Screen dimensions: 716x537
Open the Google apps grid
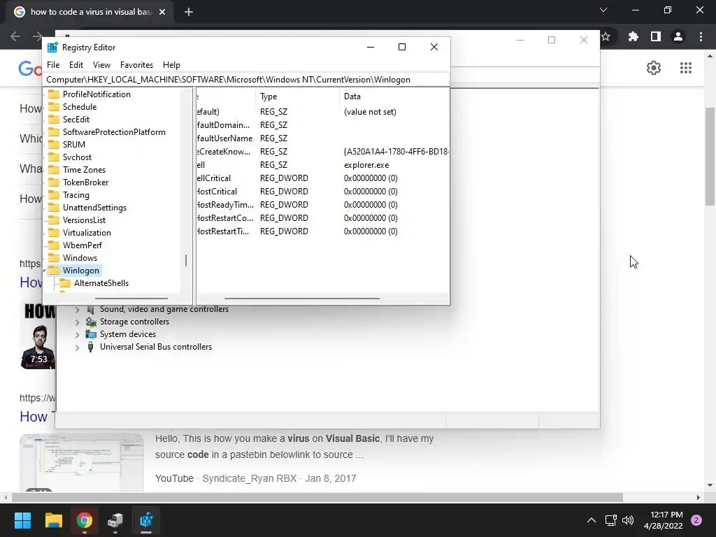click(686, 68)
